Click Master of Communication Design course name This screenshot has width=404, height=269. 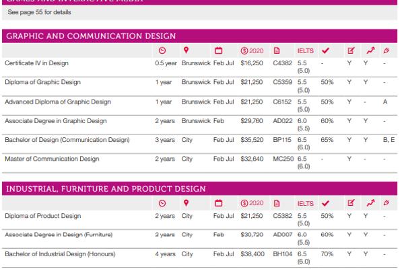[x=51, y=159]
